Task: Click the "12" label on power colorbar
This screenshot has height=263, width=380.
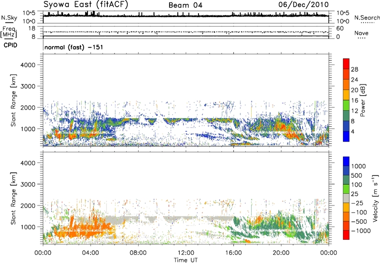Action: pyautogui.click(x=354, y=111)
